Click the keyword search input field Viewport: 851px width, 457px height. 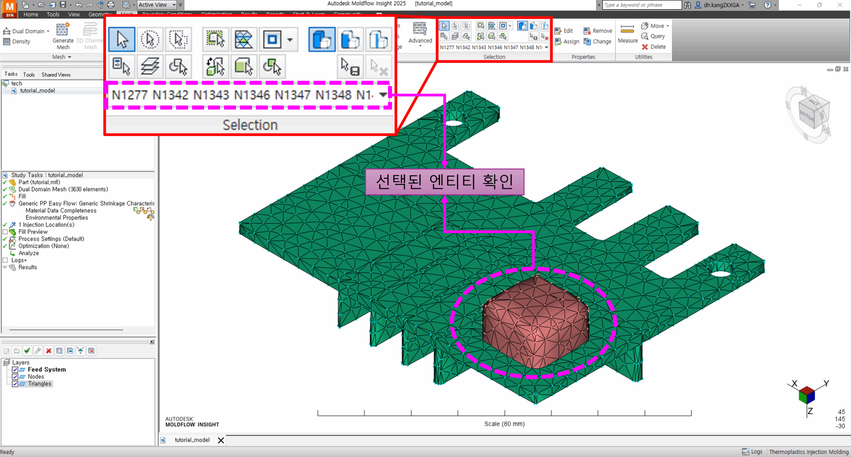click(642, 5)
